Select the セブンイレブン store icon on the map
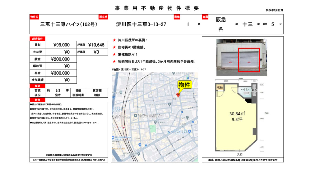This screenshot has width=311, height=186. [x=169, y=132]
